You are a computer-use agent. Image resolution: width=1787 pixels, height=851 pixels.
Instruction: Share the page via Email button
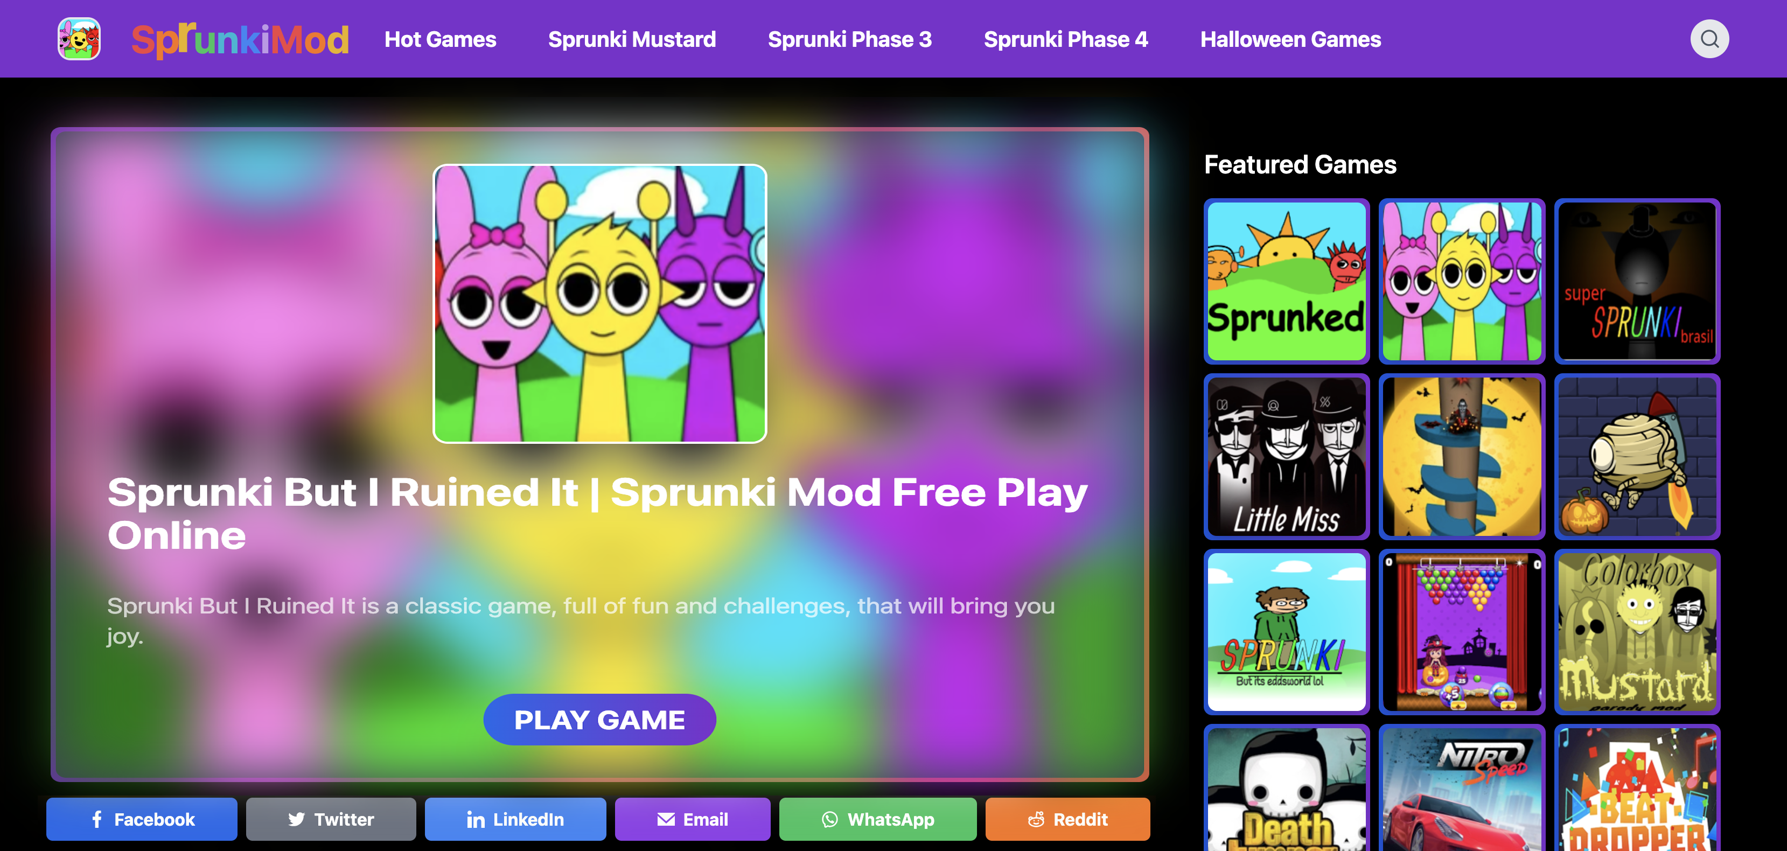(692, 819)
